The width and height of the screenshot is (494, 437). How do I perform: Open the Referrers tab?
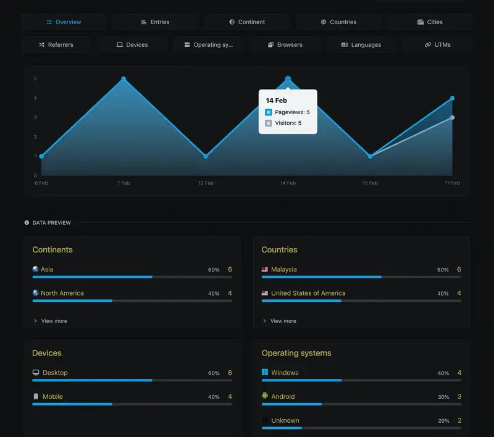coord(56,44)
